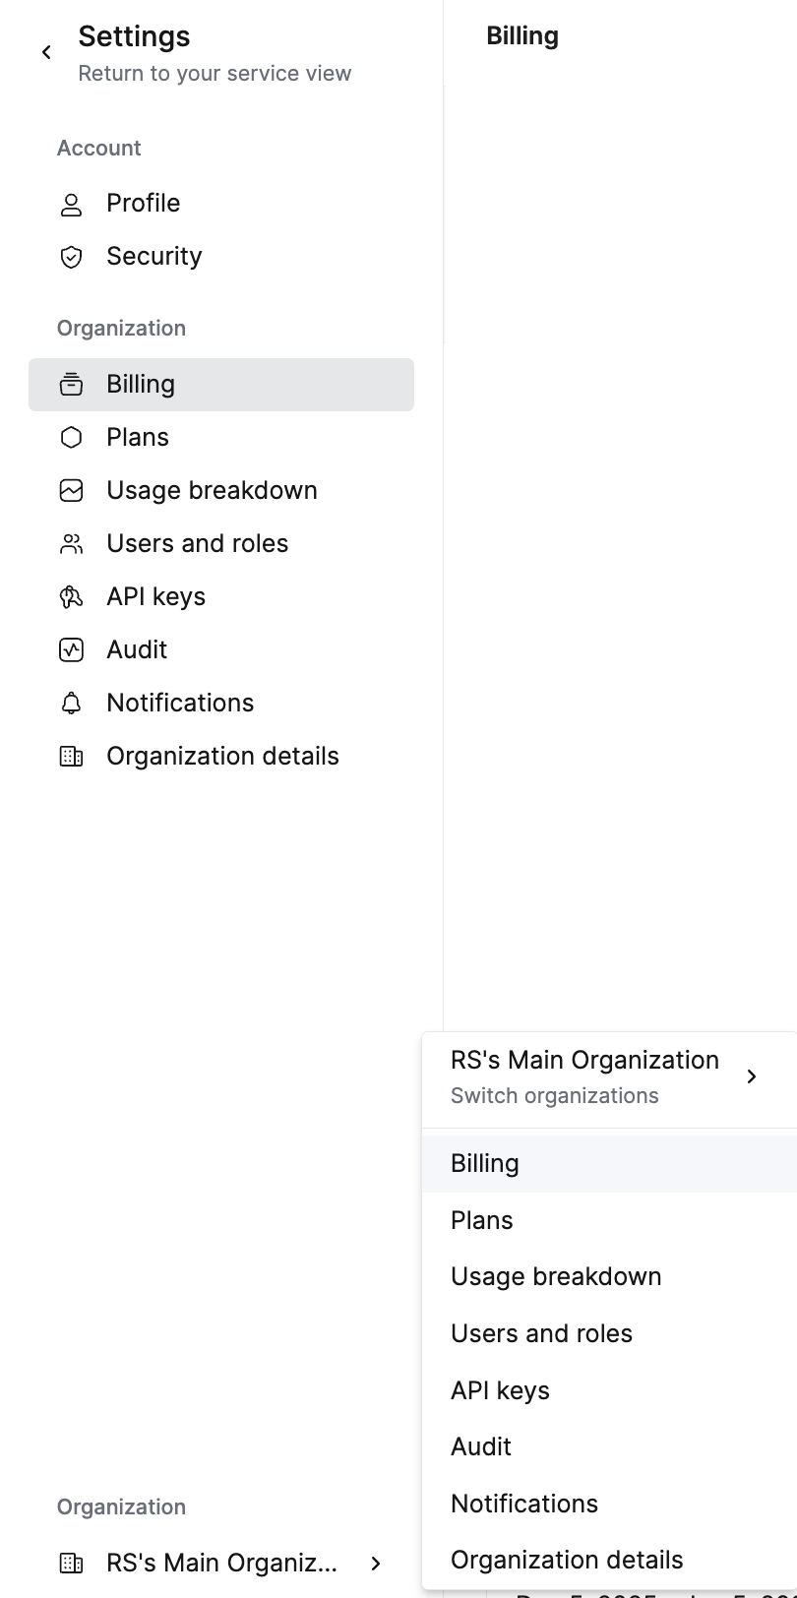Open Audit from the popup menu
Screen dimensions: 797x1598
(481, 1447)
